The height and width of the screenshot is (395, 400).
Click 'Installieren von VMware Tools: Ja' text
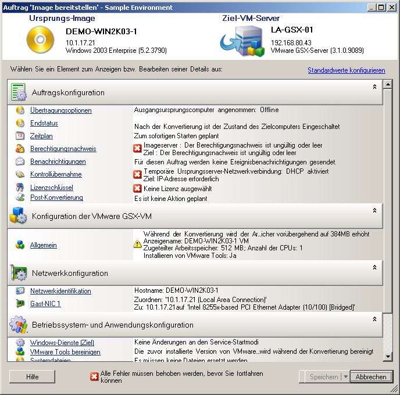pos(190,256)
